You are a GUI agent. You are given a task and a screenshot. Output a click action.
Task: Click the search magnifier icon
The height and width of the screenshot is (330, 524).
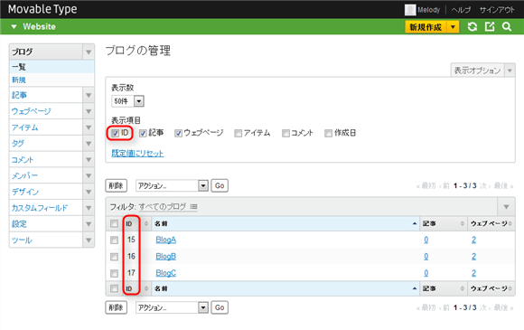507,27
